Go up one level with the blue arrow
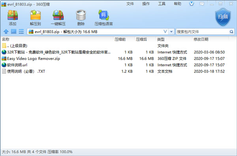This screenshot has width=237, height=156. pos(6,32)
